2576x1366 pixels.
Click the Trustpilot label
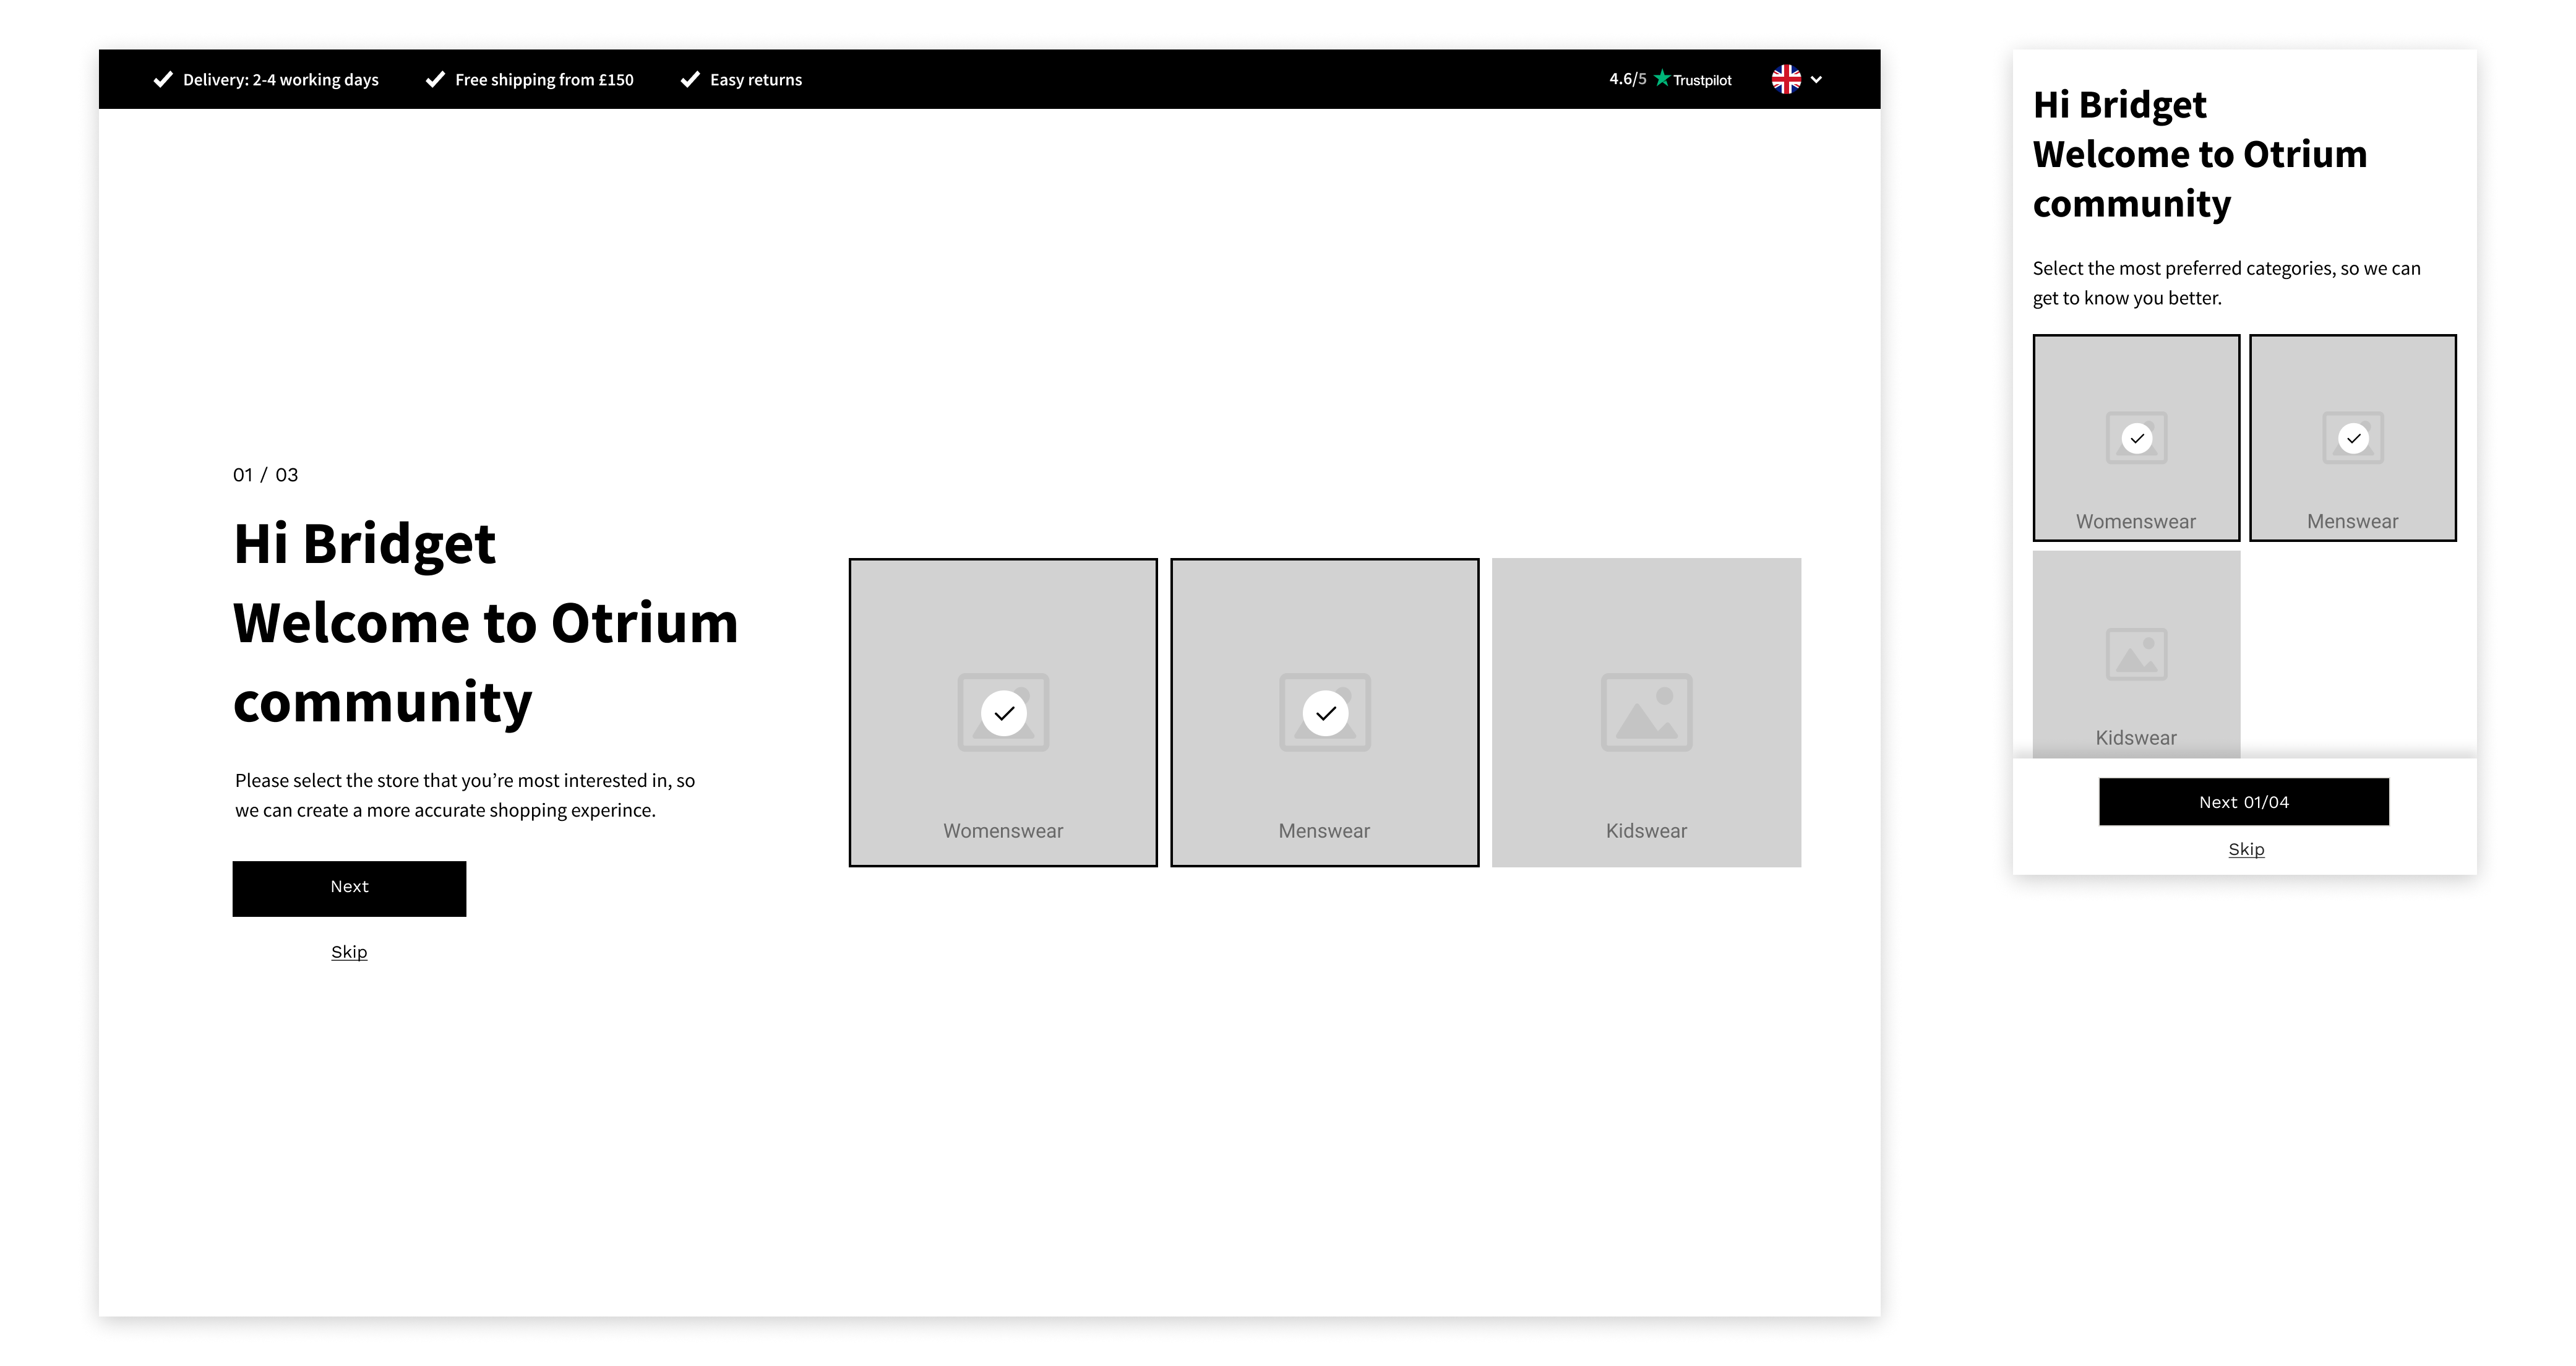coord(1702,80)
